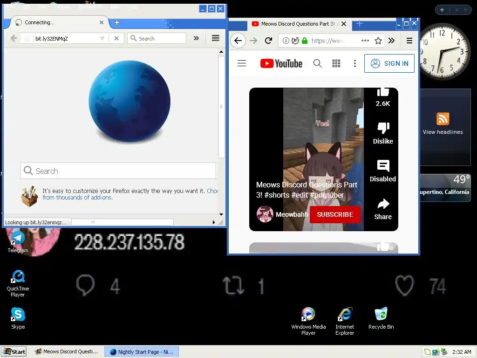The height and width of the screenshot is (358, 477).
Task: Open Windows Media Player shortcut
Action: (x=308, y=321)
